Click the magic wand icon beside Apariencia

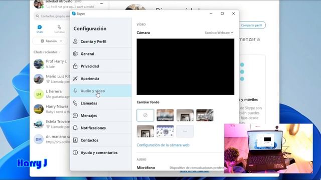click(x=75, y=78)
